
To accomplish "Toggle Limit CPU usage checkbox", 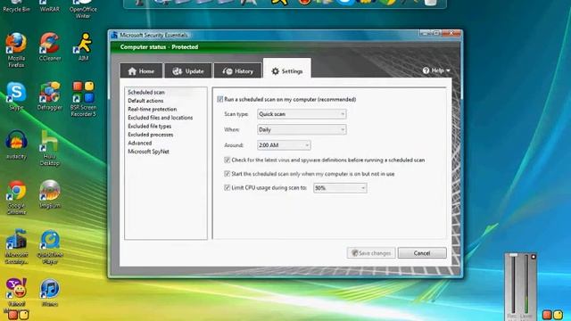I will 227,188.
